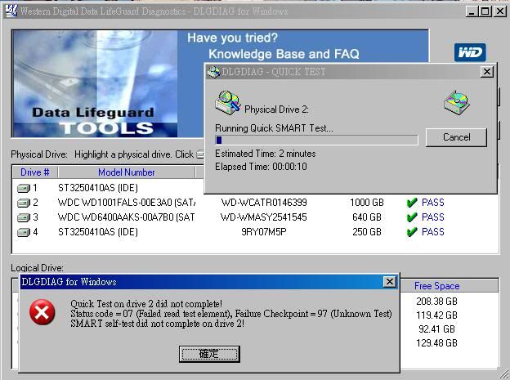Click the 92.41 GB free space value
Screen dimensions: 510x380
pos(436,329)
